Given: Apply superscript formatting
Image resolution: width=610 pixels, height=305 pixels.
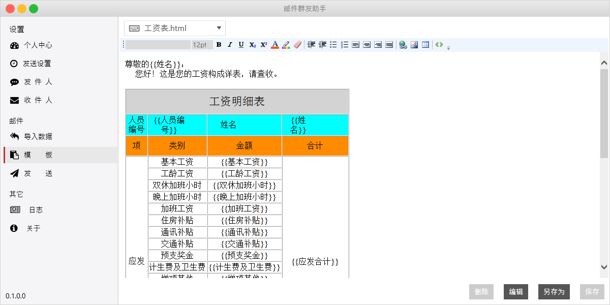Looking at the screenshot, I should point(264,45).
